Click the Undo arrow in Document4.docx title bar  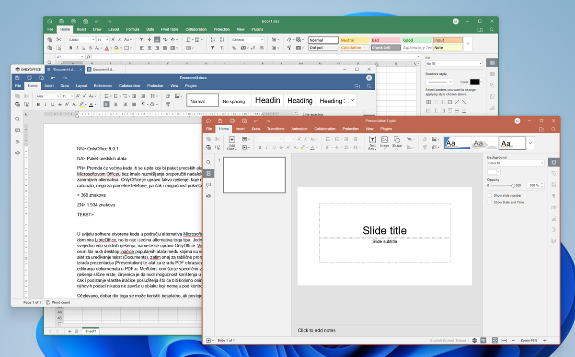pos(53,78)
